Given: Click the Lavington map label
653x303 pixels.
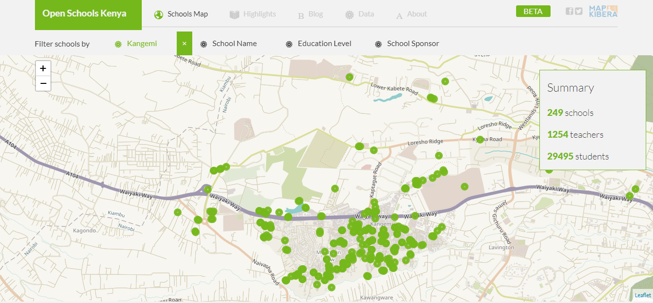Looking at the screenshot, I should tap(501, 247).
